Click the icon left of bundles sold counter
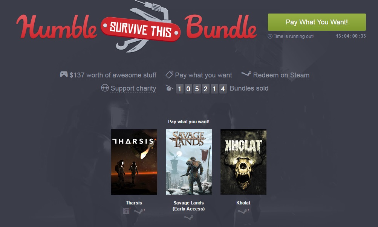 pos(169,88)
